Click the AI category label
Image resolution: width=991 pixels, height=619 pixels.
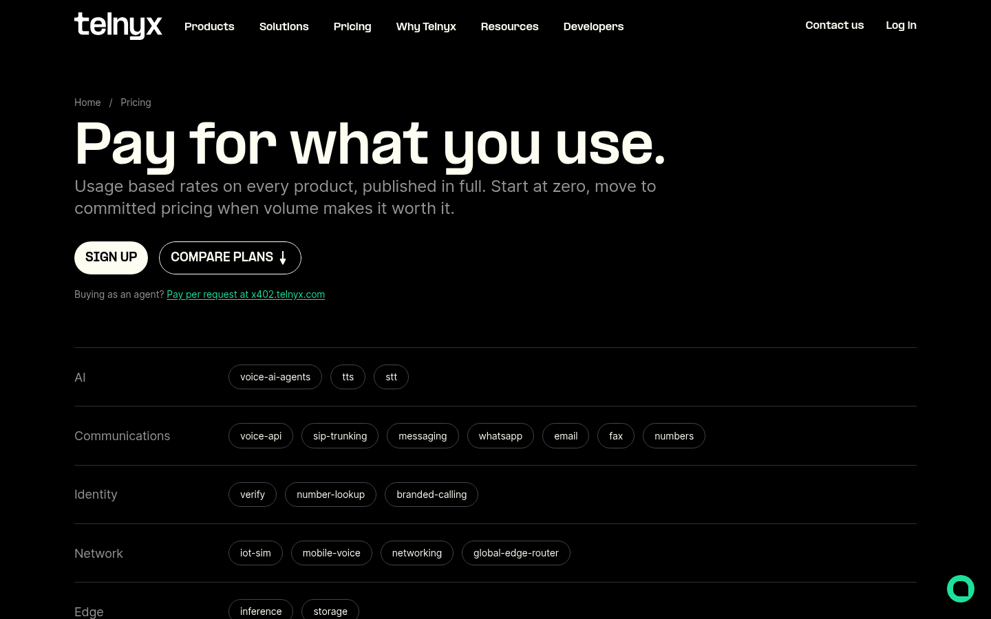(80, 378)
